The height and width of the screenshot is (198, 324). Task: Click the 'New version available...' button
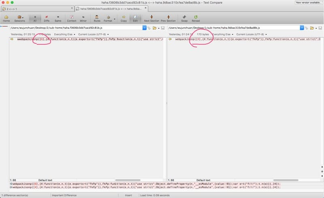click(309, 2)
